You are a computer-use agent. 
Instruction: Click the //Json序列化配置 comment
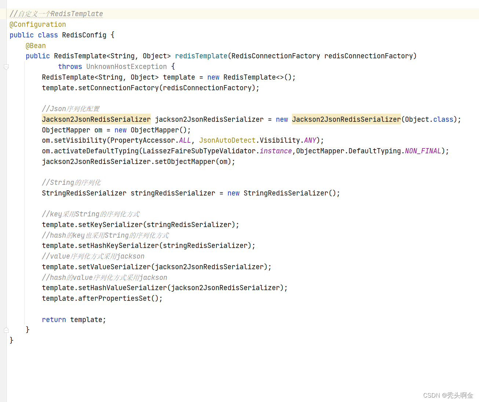click(70, 109)
